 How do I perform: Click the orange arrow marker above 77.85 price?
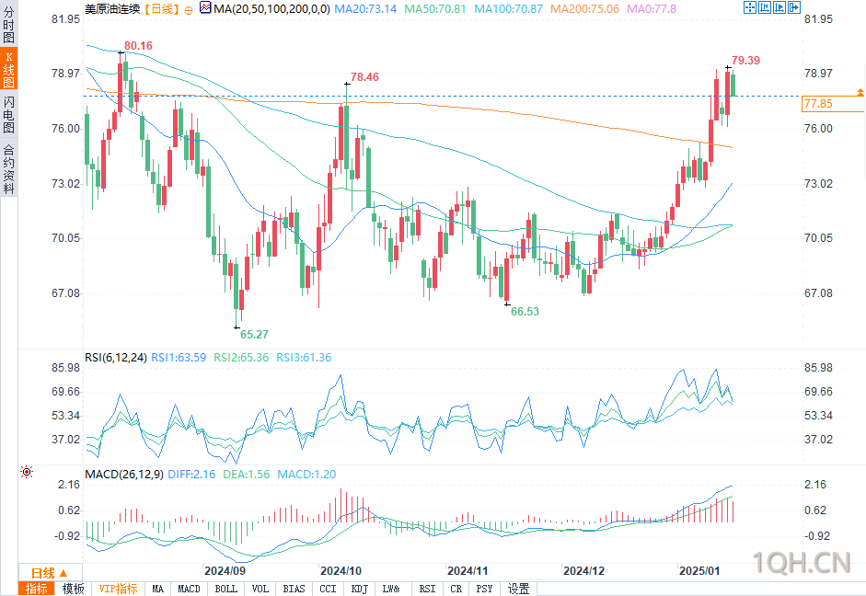coord(860,92)
